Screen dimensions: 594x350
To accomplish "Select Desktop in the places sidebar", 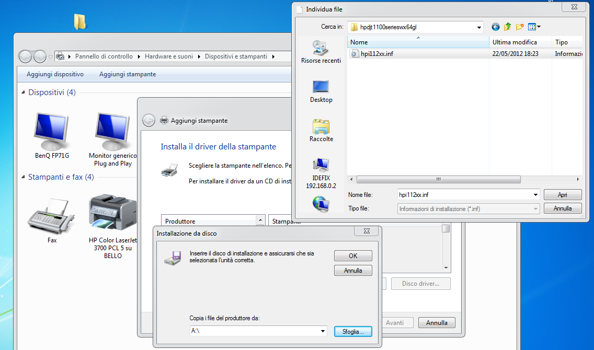I will point(321,90).
